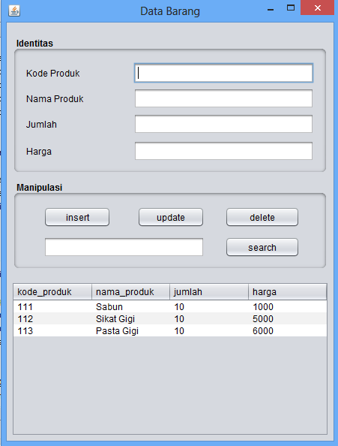Screen dimensions: 338x446
Task: Select the cell with code 112
Action: point(52,318)
